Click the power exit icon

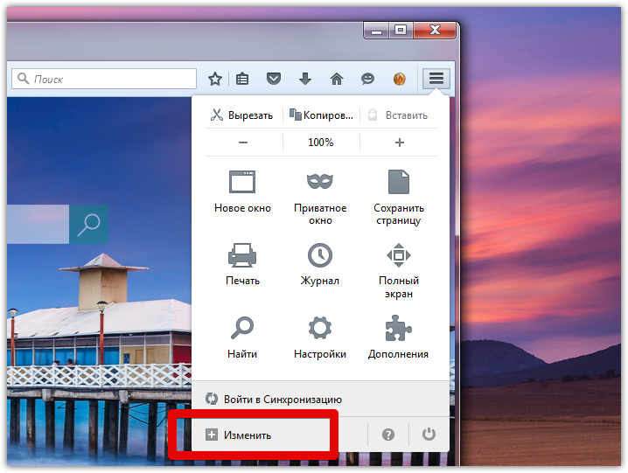coord(429,435)
